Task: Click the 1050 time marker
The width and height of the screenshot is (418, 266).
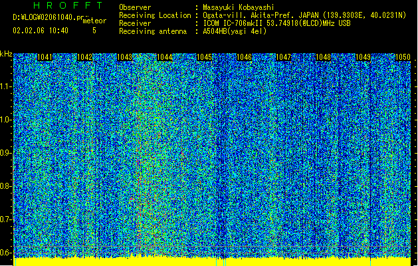Action: pos(403,57)
